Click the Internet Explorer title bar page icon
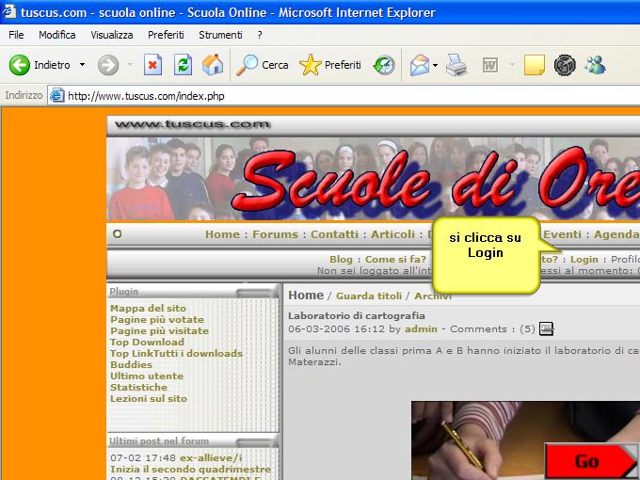 [x=9, y=11]
